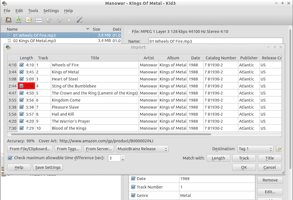Click the Pleasure Slave title cell
This screenshot has height=200, width=293.
point(95,107)
